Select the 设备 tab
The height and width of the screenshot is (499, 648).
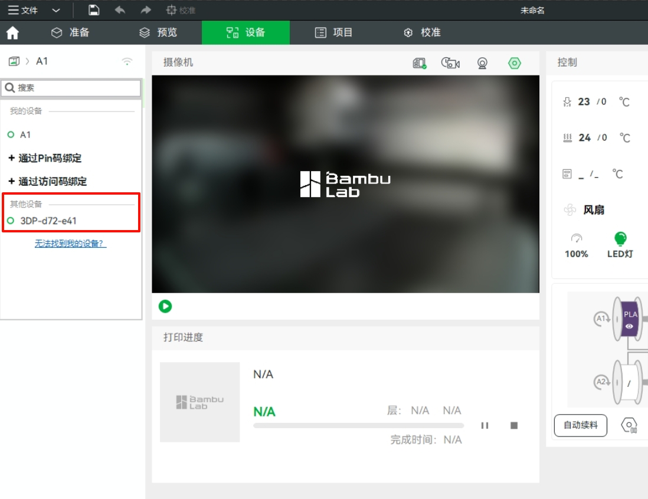point(246,32)
